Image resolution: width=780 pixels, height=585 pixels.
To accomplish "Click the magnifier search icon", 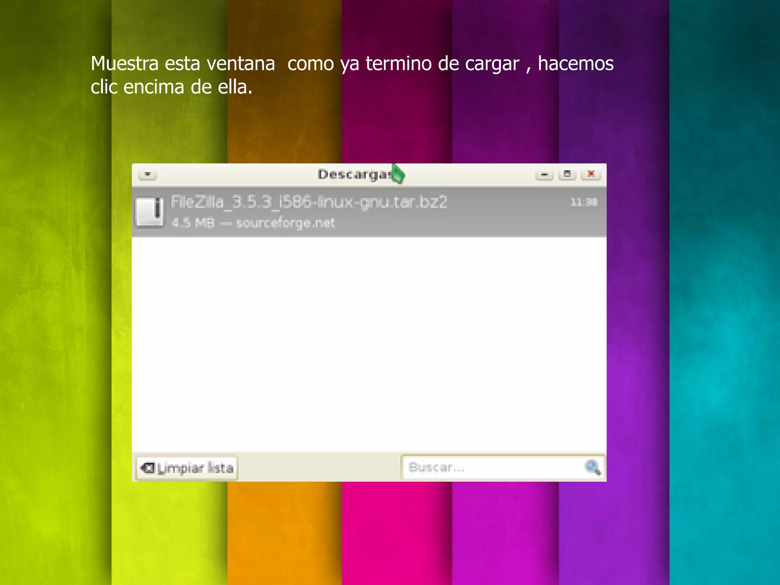I will pos(592,467).
